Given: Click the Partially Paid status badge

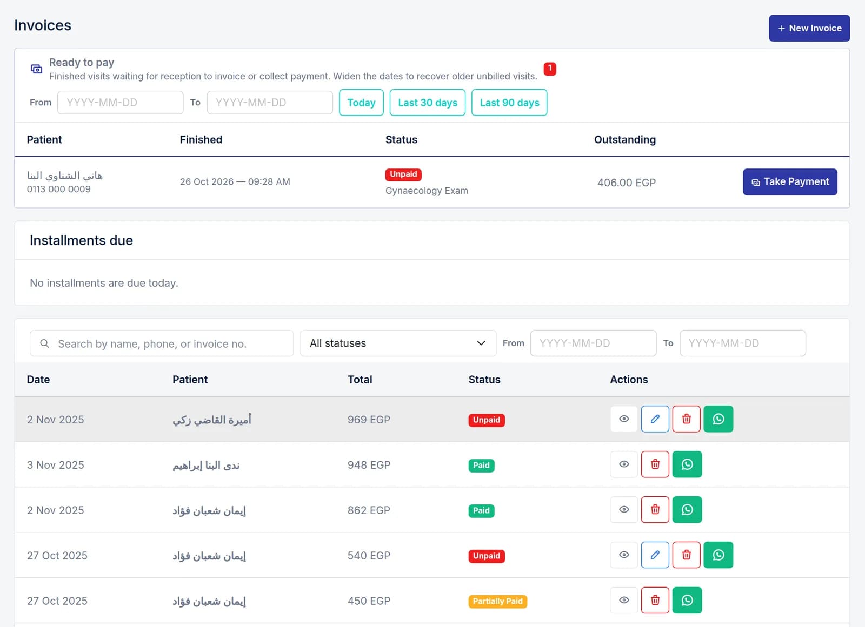Looking at the screenshot, I should [x=497, y=601].
